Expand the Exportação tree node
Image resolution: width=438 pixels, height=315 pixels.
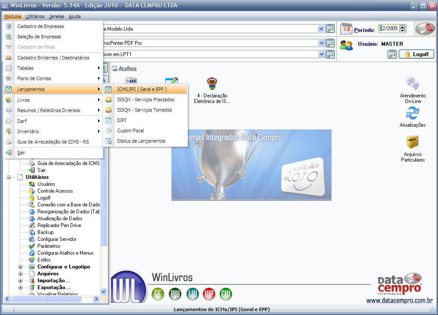pyautogui.click(x=20, y=287)
